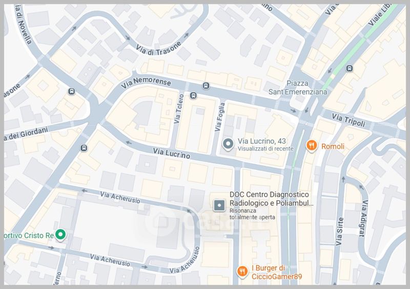Click the Via Sirte vertical street label

339,232
